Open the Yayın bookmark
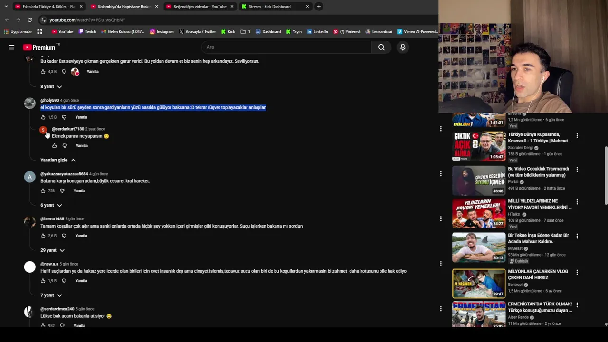 click(x=294, y=32)
